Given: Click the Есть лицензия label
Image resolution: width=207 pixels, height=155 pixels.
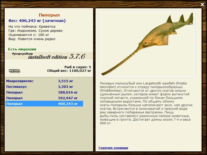Looking at the screenshot, I should (22, 49).
